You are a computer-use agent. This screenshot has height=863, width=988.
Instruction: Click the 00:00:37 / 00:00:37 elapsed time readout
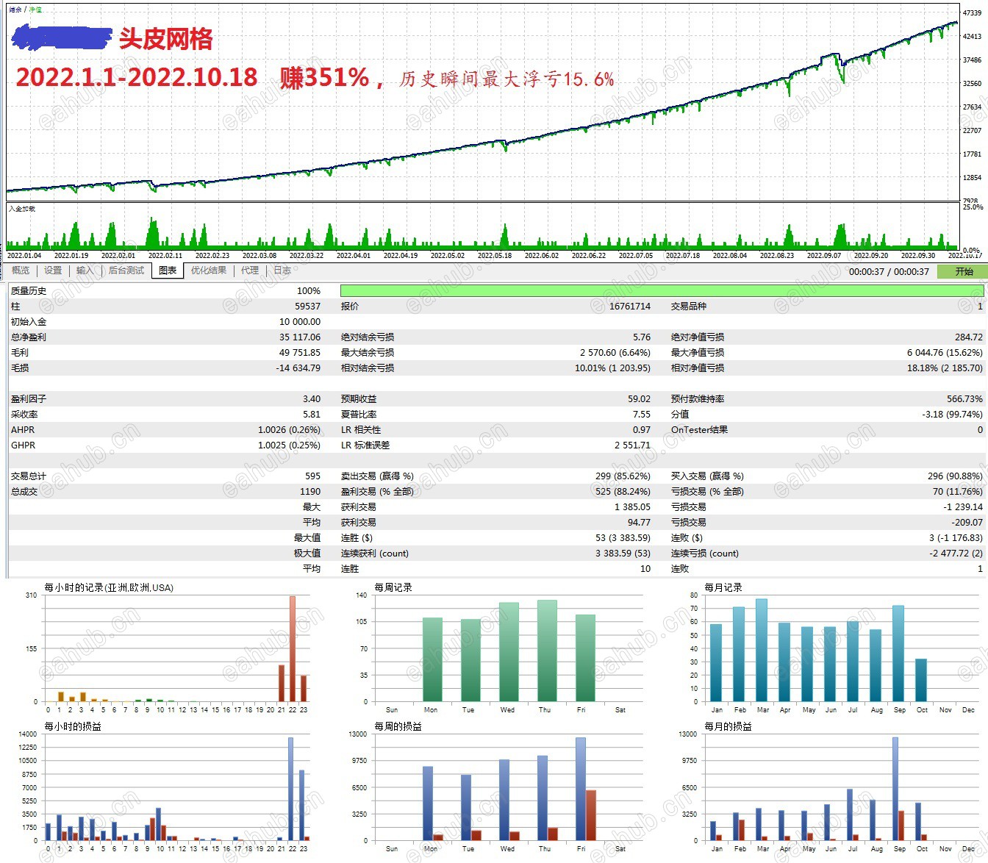[889, 272]
